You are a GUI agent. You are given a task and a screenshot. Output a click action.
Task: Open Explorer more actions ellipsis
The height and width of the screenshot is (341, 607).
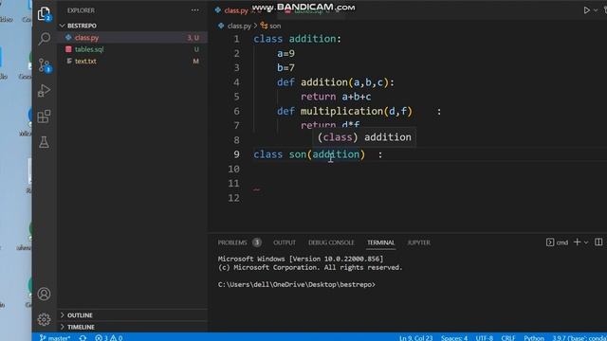point(195,10)
